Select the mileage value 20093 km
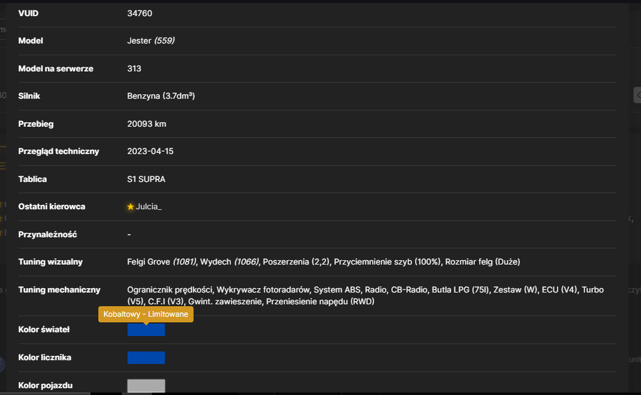Image resolution: width=641 pixels, height=395 pixels. click(146, 124)
